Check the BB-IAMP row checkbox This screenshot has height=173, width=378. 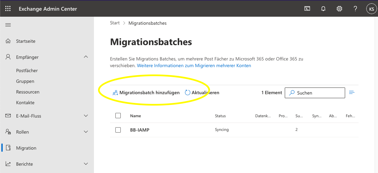point(118,130)
